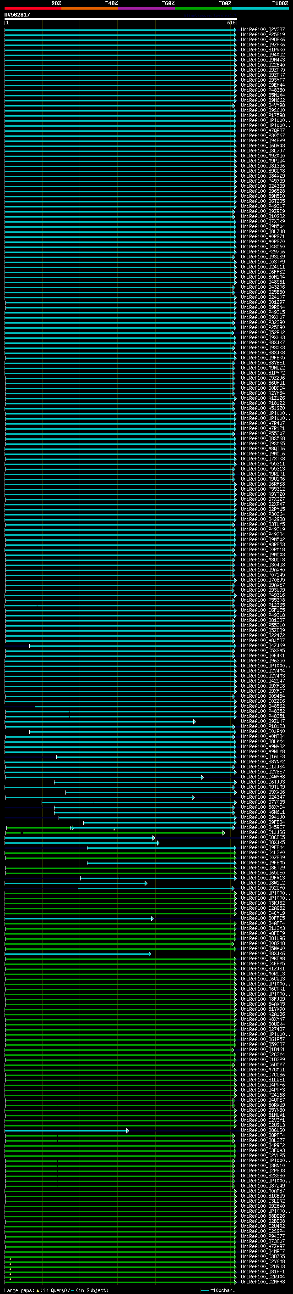Click label UniRef100_P55311

[263, 464]
